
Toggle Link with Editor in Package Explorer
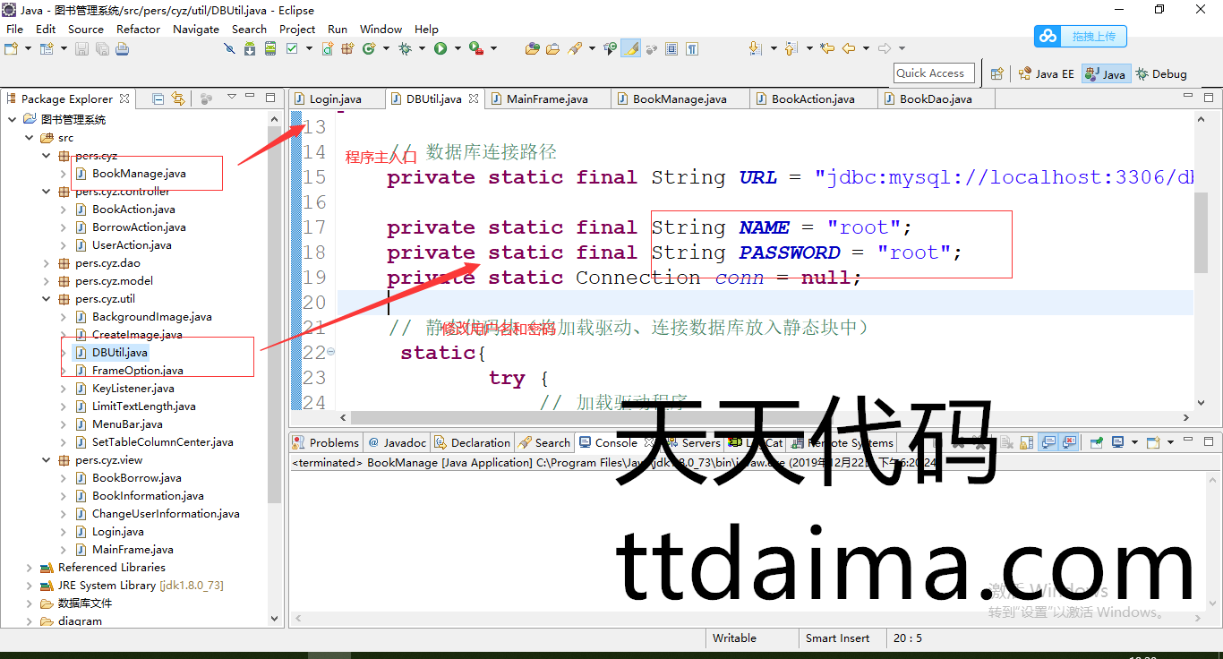(x=178, y=98)
